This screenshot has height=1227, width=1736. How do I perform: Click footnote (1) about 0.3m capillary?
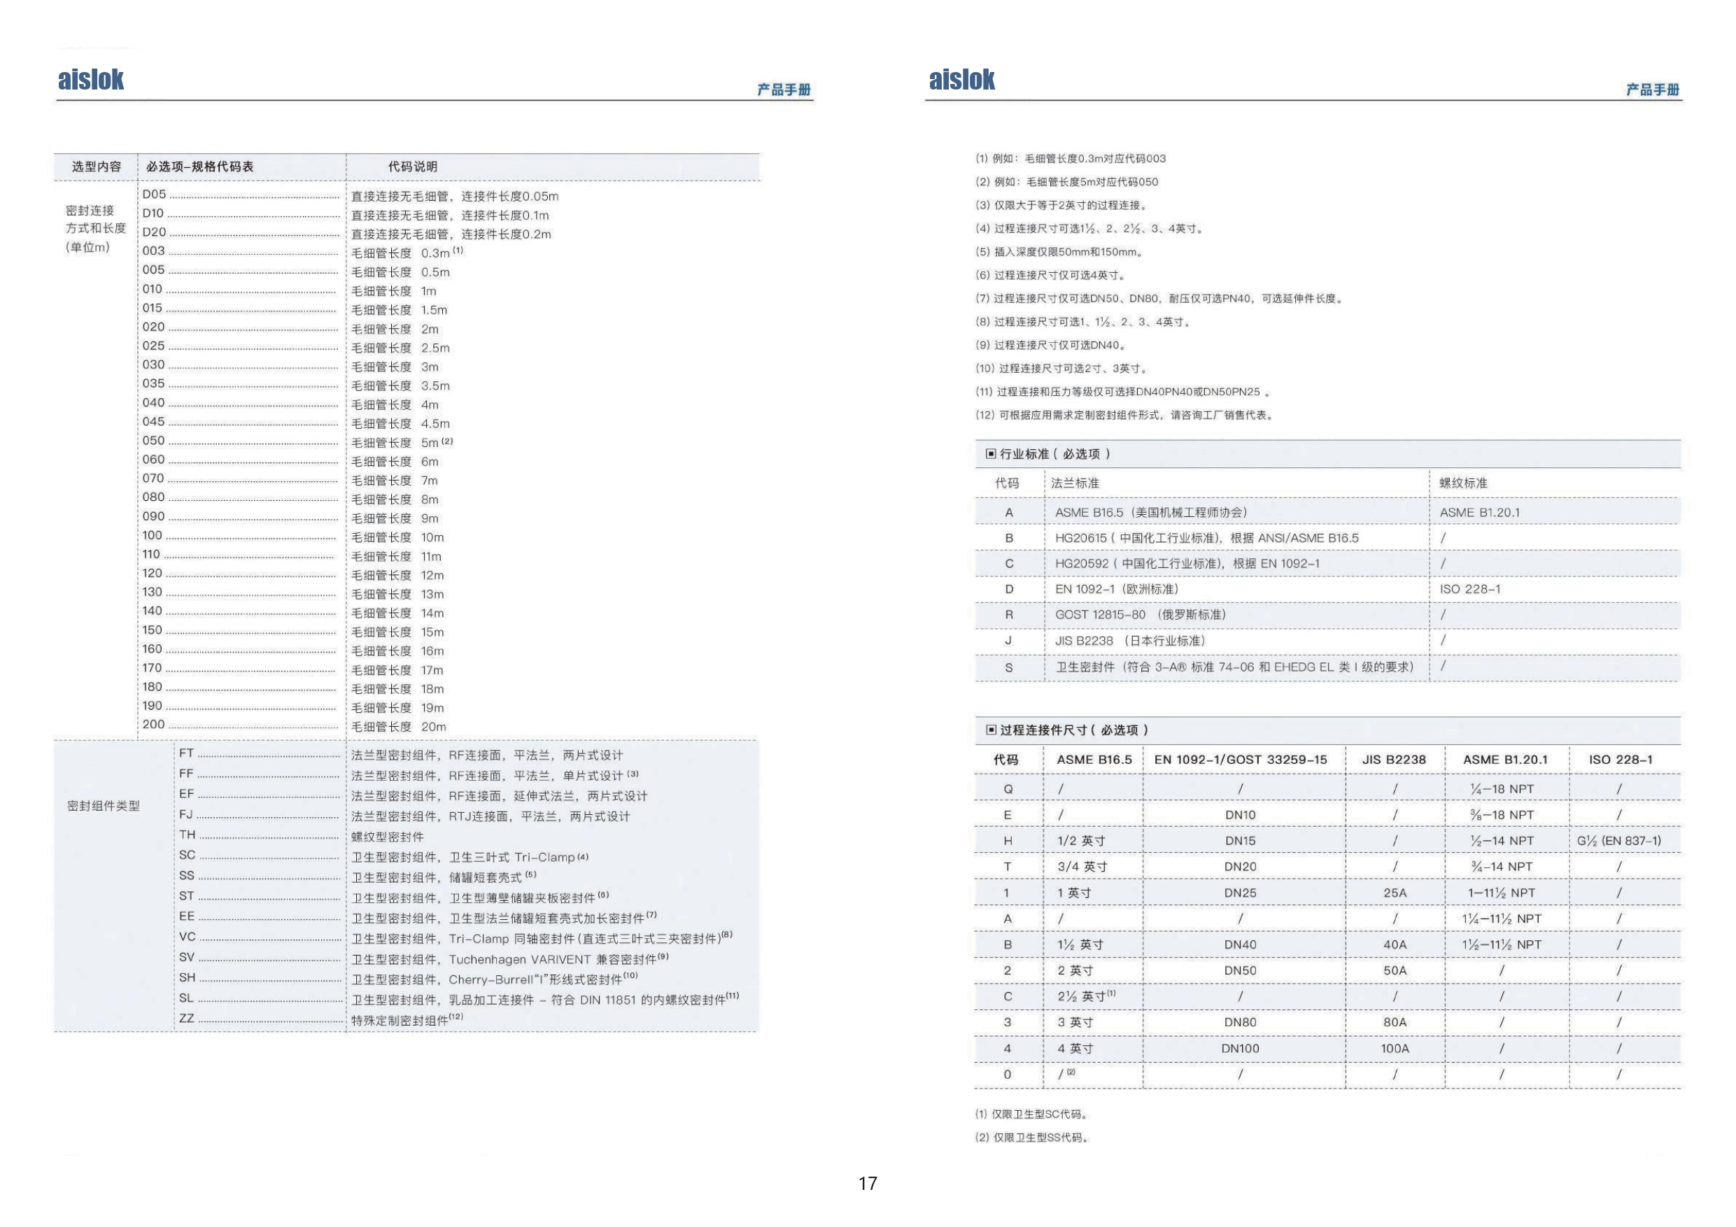point(1071,159)
